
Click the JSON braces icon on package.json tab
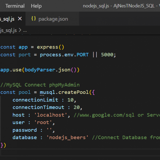point(34,19)
